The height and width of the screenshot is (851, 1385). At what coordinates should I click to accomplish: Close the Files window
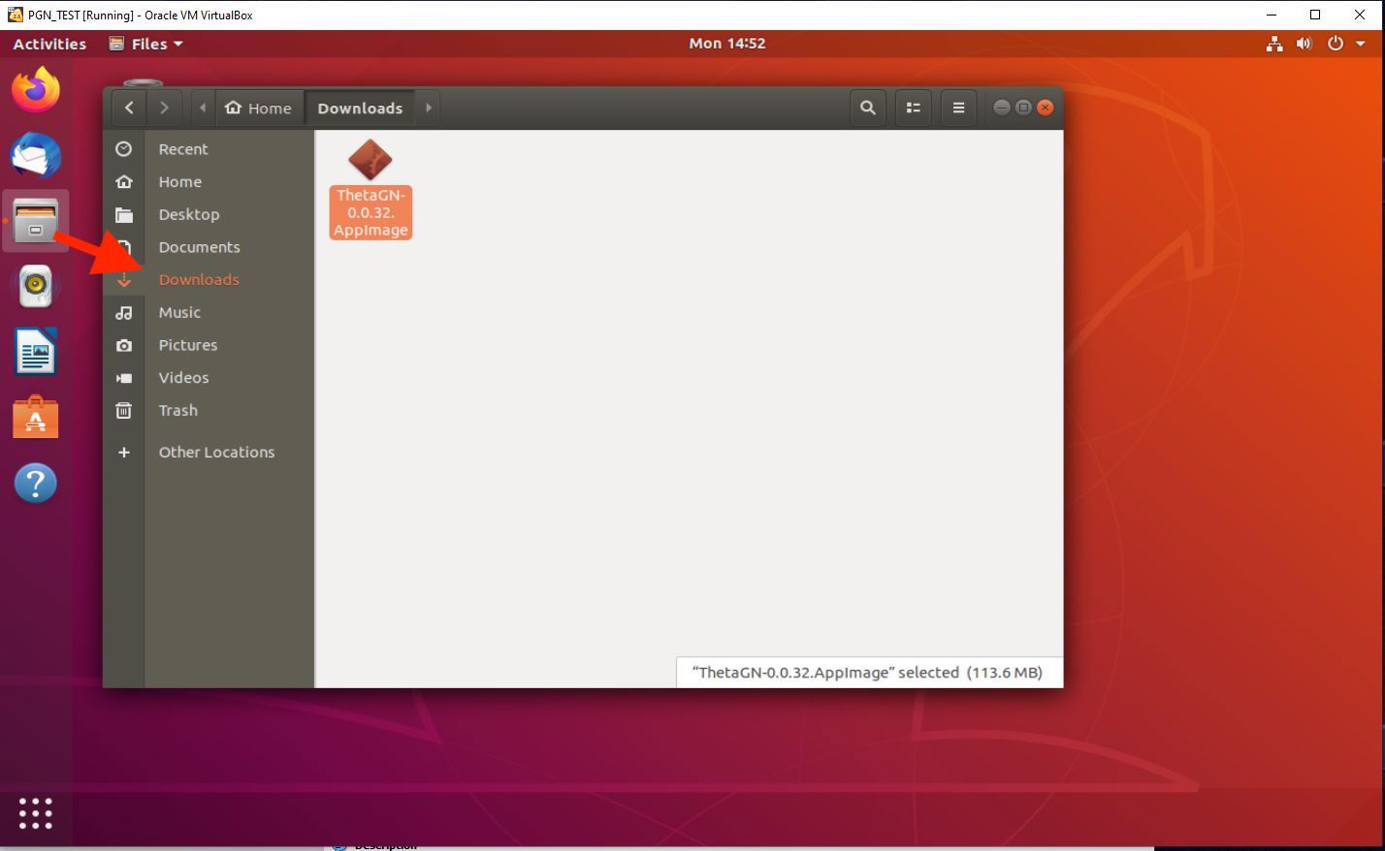click(x=1045, y=108)
